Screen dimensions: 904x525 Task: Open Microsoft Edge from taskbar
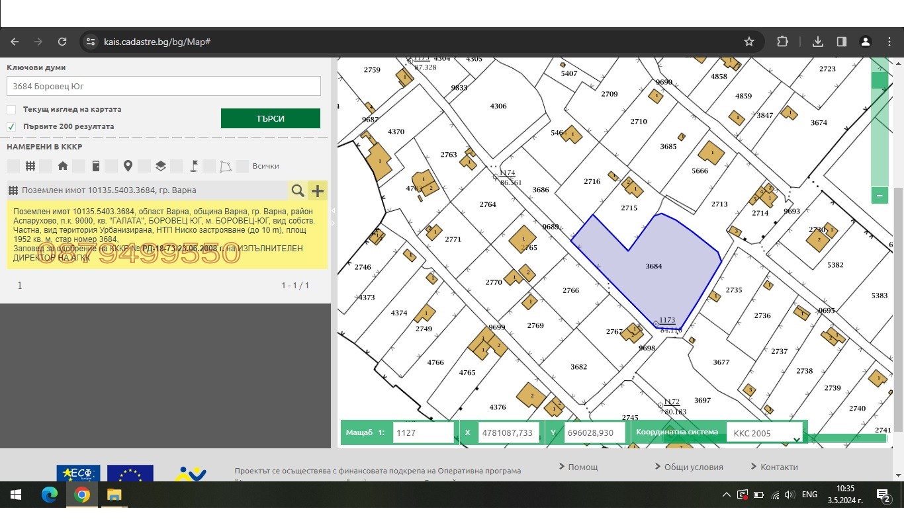[x=50, y=495]
